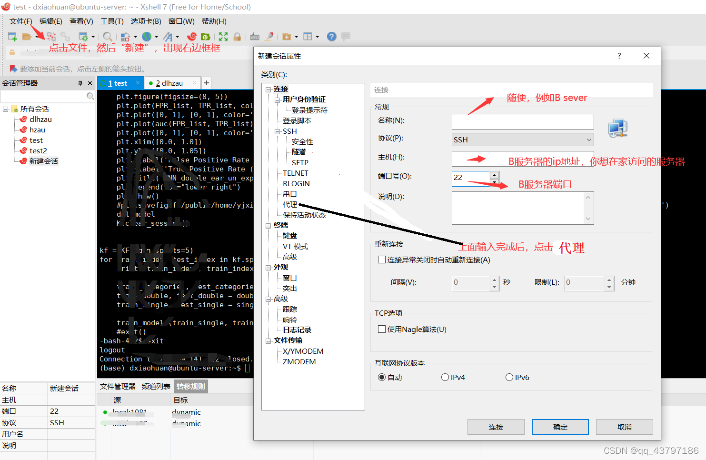This screenshot has width=706, height=460.
Task: Open the 协议 SSH protocol dropdown
Action: pyautogui.click(x=523, y=140)
